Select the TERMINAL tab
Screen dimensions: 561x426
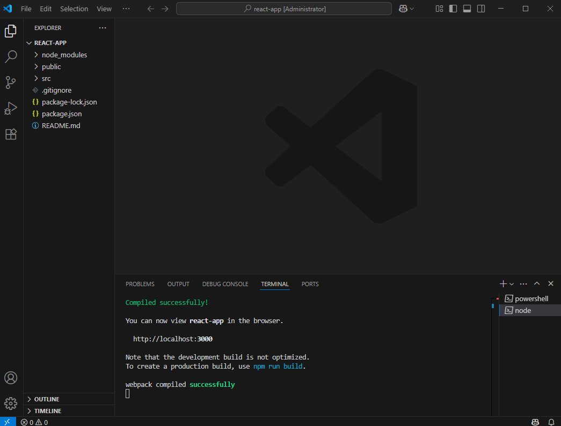coord(275,284)
